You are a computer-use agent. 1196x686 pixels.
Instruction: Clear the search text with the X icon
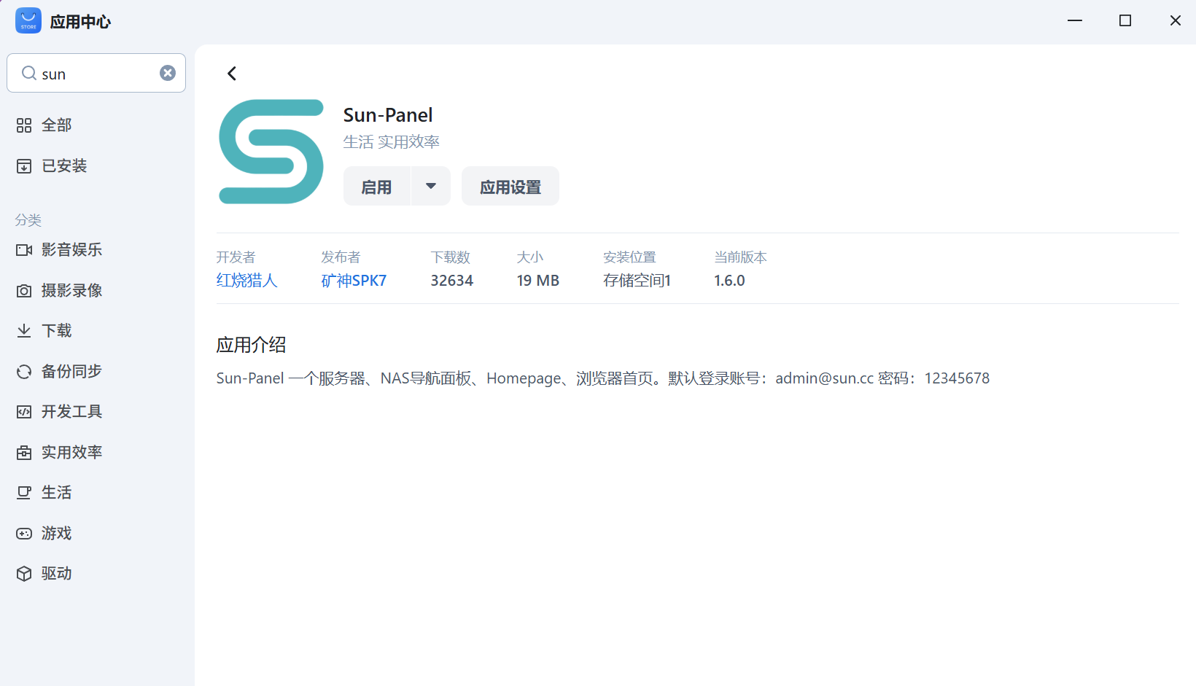[168, 73]
